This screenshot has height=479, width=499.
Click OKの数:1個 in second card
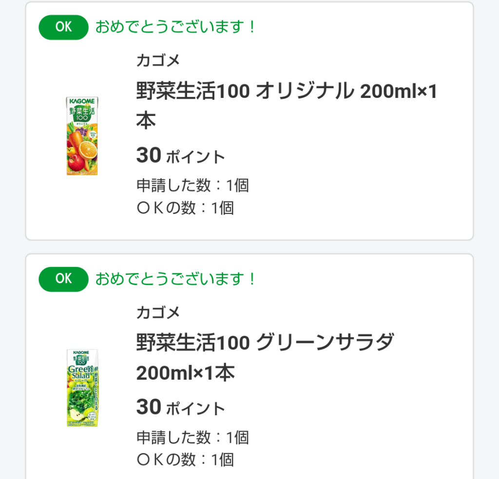(x=185, y=460)
